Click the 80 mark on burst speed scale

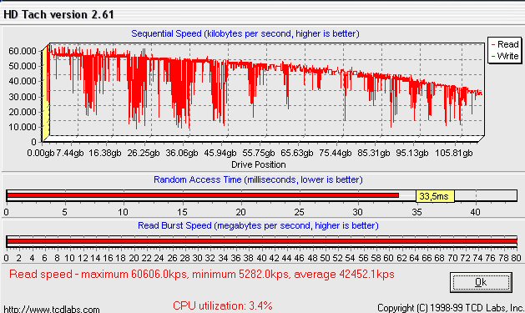[x=516, y=258]
